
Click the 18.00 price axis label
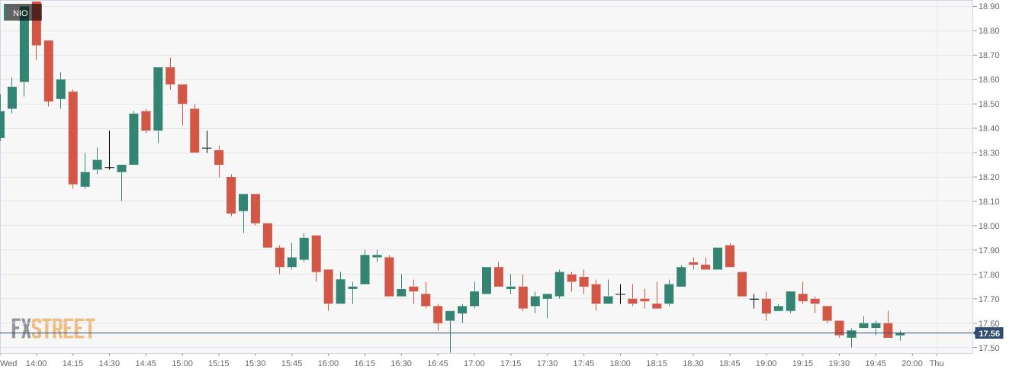click(x=989, y=226)
